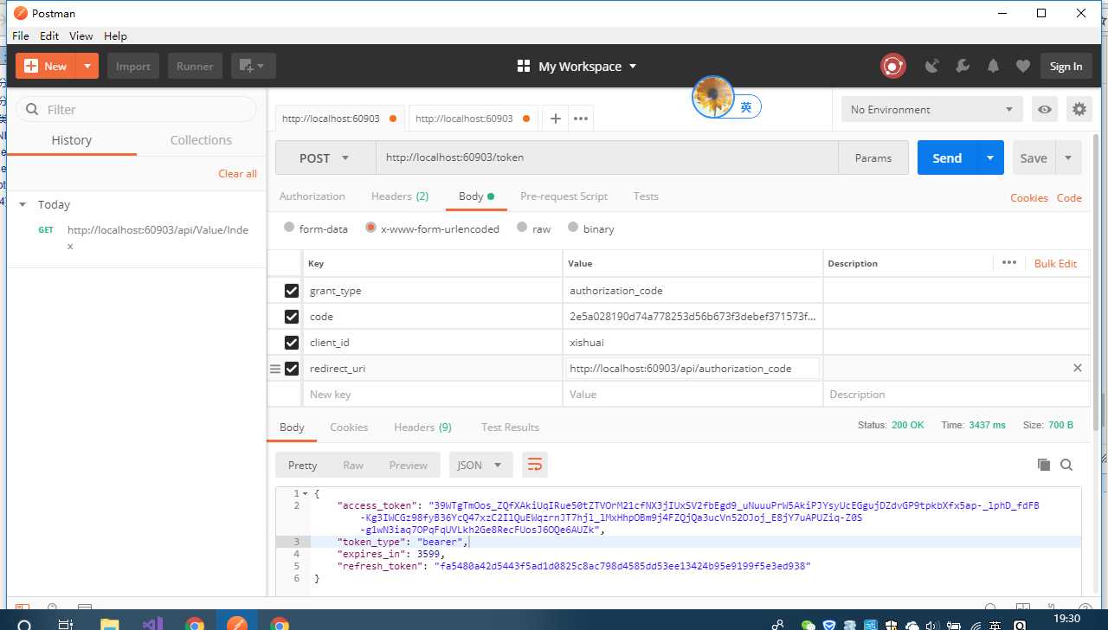Click the Code link
Viewport: 1108px width, 630px height.
1069,198
